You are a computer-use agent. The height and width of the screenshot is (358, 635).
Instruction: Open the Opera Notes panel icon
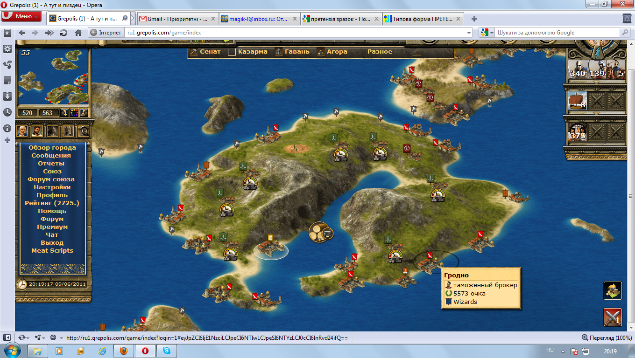click(7, 81)
